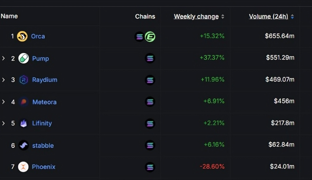Expand the Pump row chevron

click(x=3, y=58)
